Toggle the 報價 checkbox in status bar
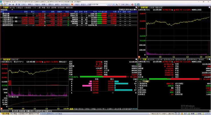 (196, 114)
